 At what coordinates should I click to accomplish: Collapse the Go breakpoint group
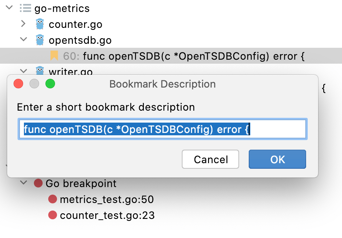23,183
